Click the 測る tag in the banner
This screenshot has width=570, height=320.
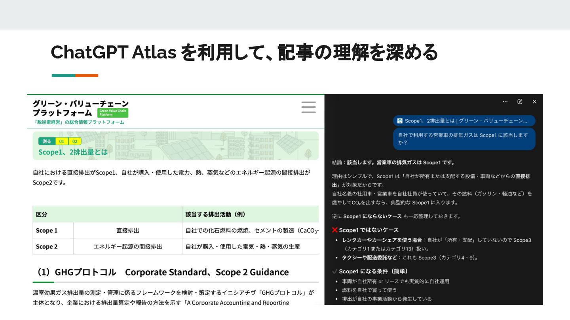point(46,141)
